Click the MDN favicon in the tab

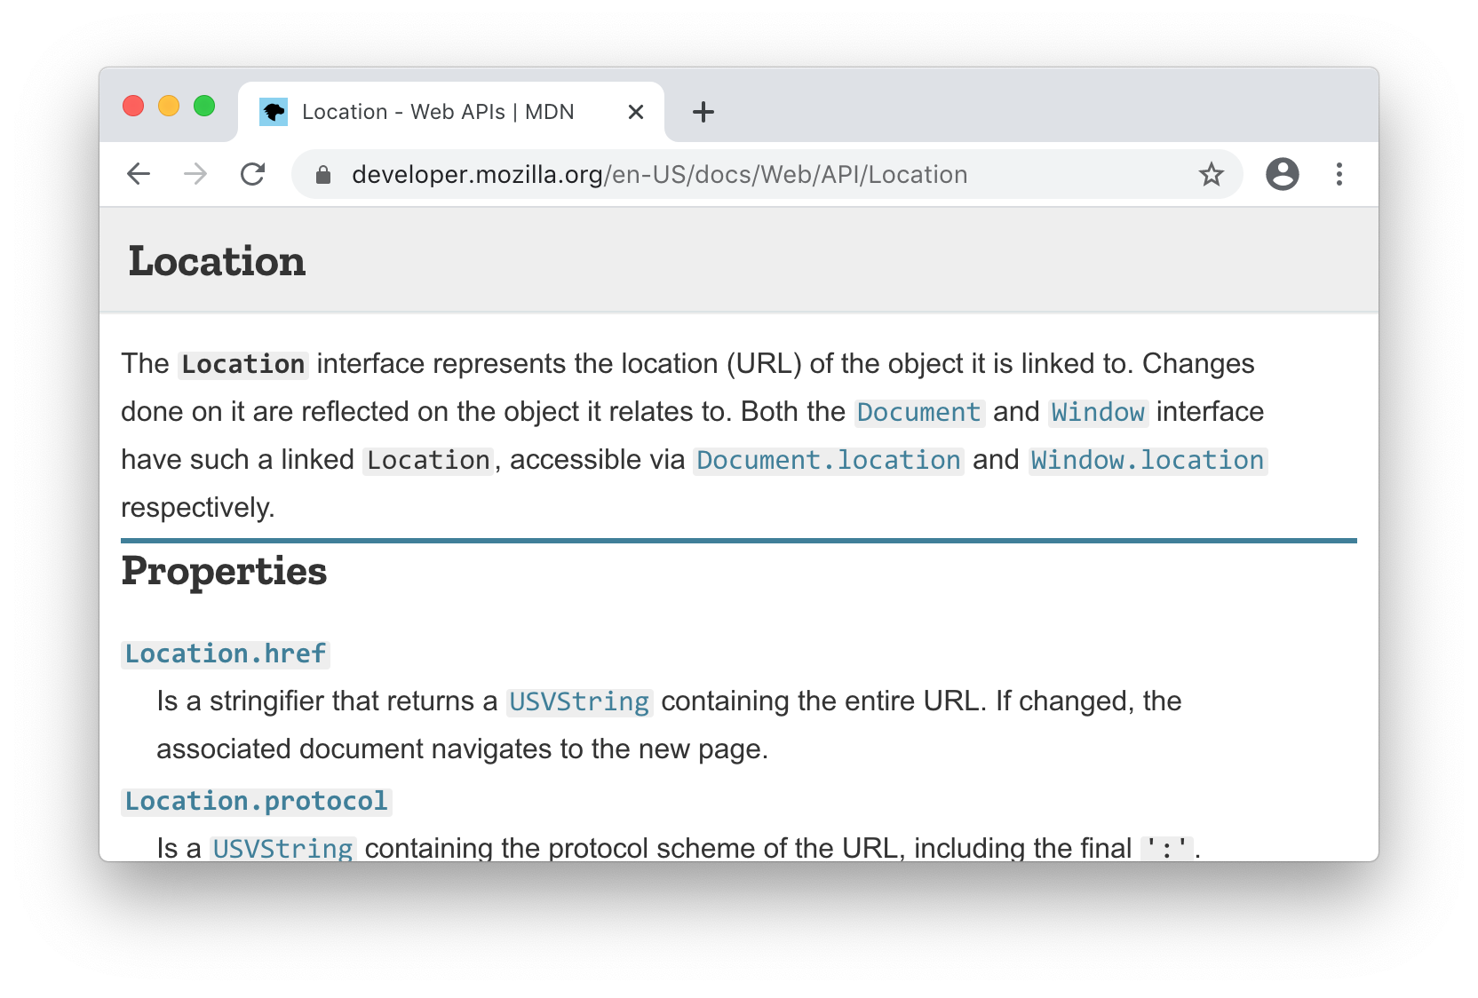(x=274, y=112)
